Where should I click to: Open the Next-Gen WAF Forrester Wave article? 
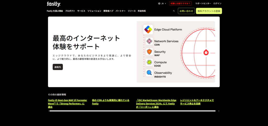(68, 104)
